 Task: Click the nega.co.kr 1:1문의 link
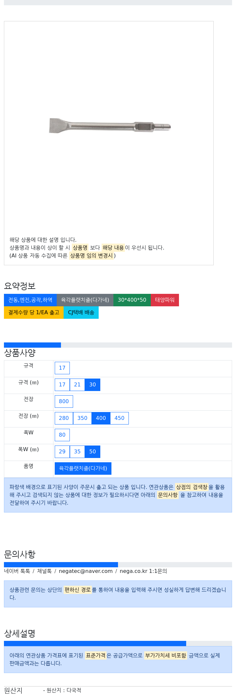[x=143, y=571]
